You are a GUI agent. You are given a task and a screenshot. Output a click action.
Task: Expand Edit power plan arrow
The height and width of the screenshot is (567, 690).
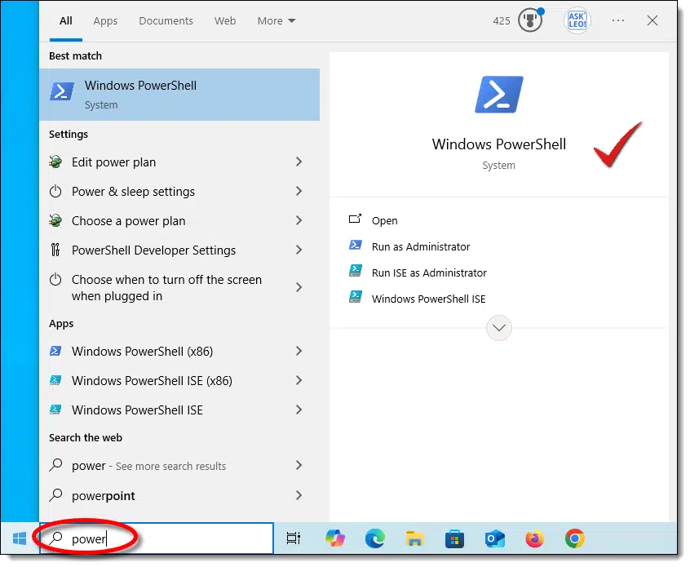coord(299,162)
